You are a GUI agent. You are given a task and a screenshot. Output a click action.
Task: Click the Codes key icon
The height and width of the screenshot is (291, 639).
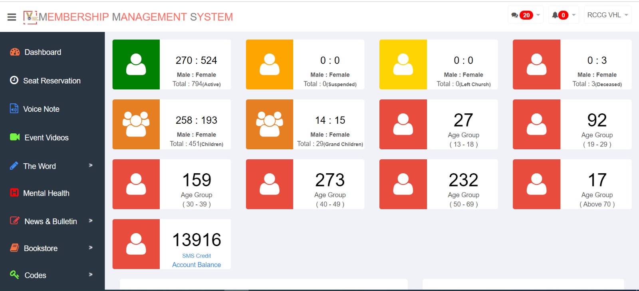(x=14, y=275)
